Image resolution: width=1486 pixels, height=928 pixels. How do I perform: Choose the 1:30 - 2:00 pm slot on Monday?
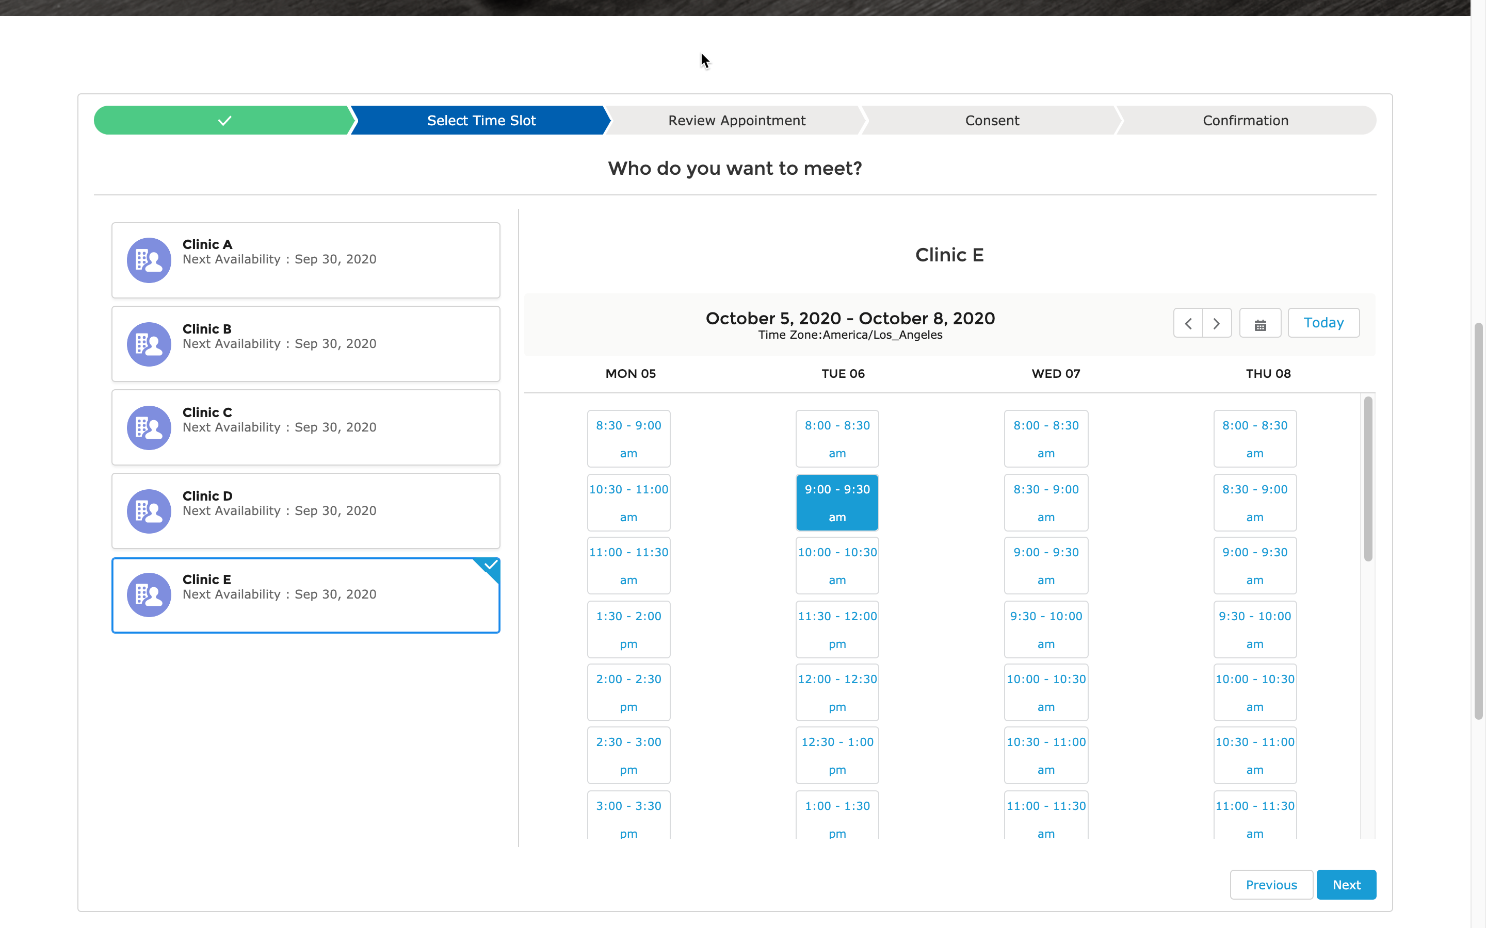point(627,629)
